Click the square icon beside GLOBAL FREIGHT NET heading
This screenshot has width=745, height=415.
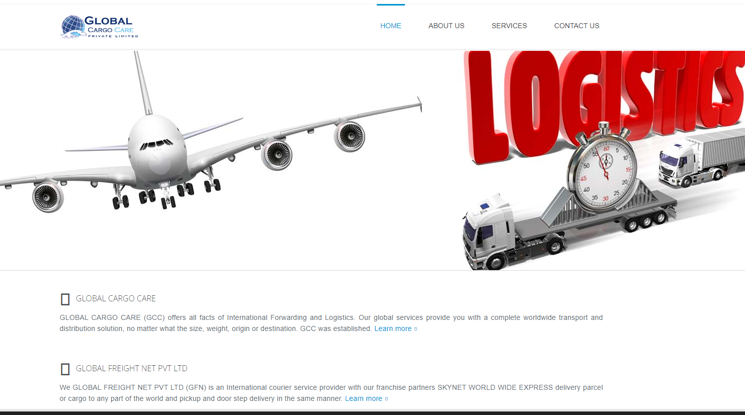[65, 369]
